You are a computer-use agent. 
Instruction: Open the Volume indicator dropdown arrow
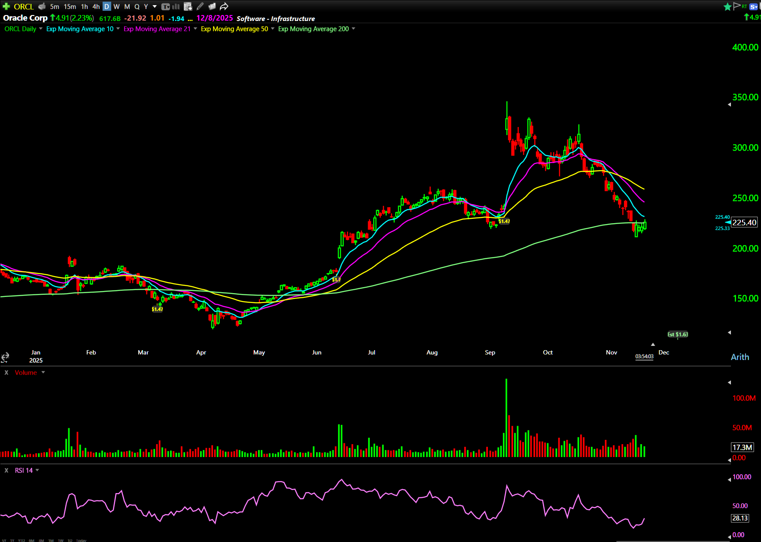point(43,372)
